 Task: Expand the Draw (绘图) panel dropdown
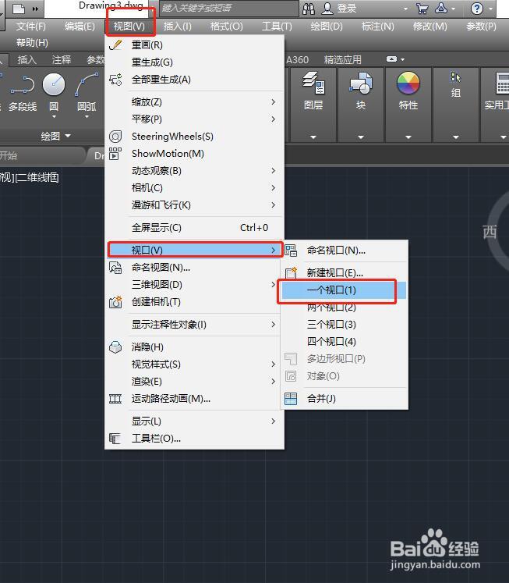click(x=68, y=136)
